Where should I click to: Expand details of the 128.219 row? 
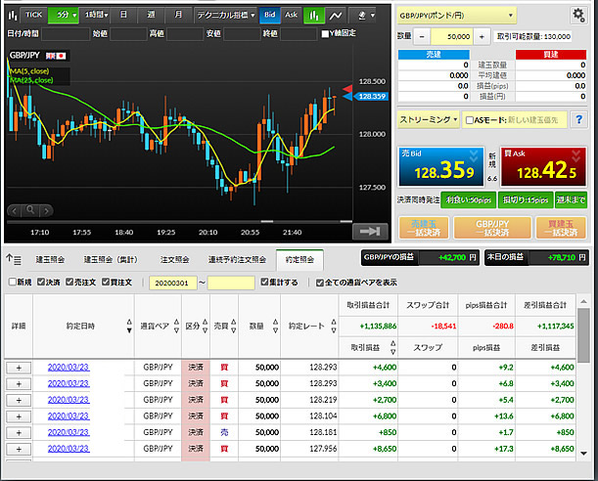[19, 400]
